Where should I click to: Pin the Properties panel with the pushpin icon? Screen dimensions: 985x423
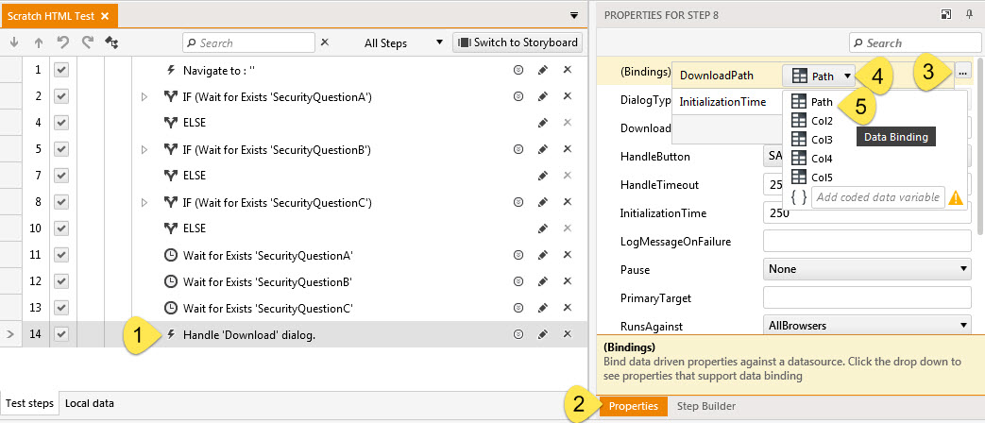969,14
